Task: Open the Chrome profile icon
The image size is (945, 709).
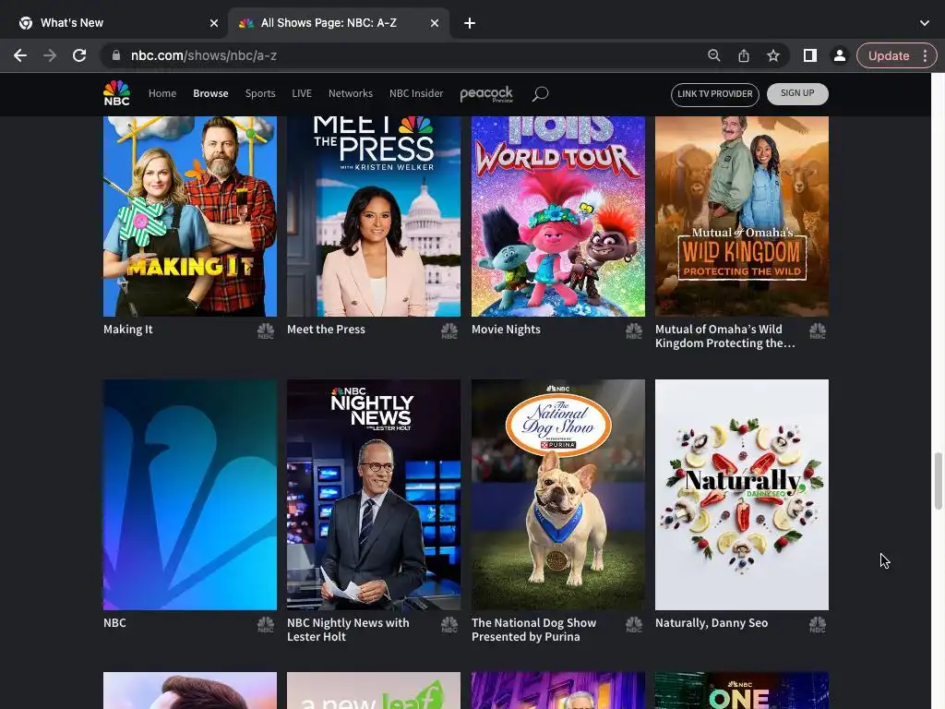Action: 839,55
